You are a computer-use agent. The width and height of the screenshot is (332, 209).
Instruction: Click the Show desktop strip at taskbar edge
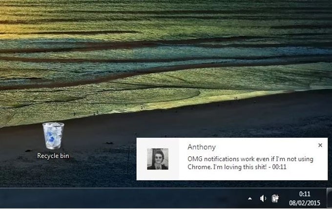(329, 198)
